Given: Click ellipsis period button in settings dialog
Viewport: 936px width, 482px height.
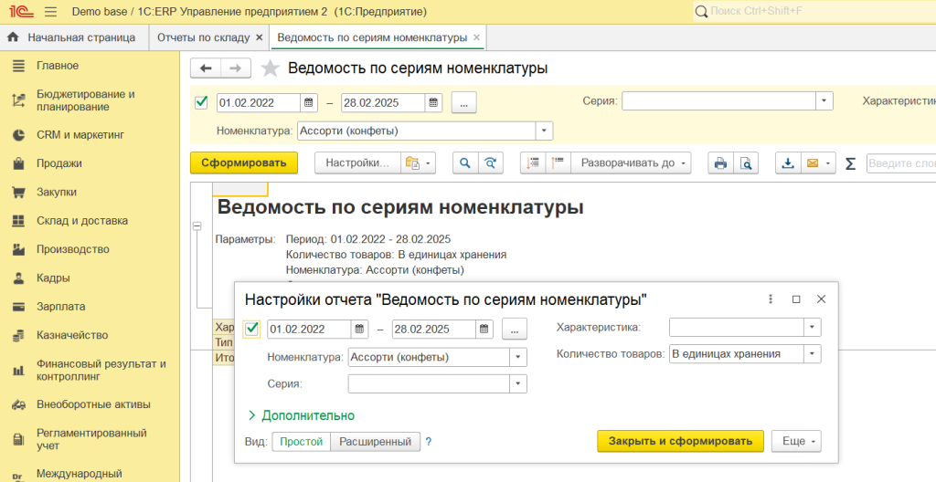Looking at the screenshot, I should (x=515, y=329).
